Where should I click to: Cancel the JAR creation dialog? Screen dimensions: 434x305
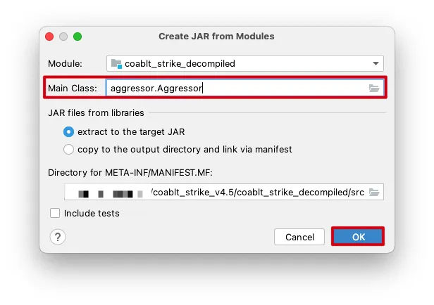click(299, 237)
